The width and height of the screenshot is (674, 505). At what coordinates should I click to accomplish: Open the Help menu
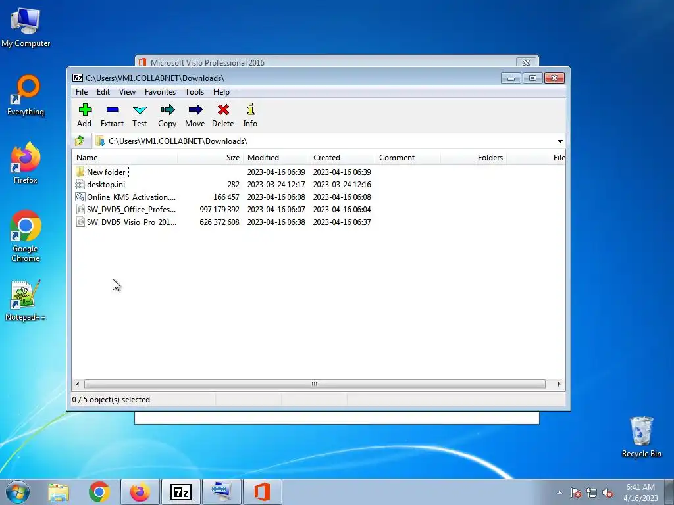point(221,92)
